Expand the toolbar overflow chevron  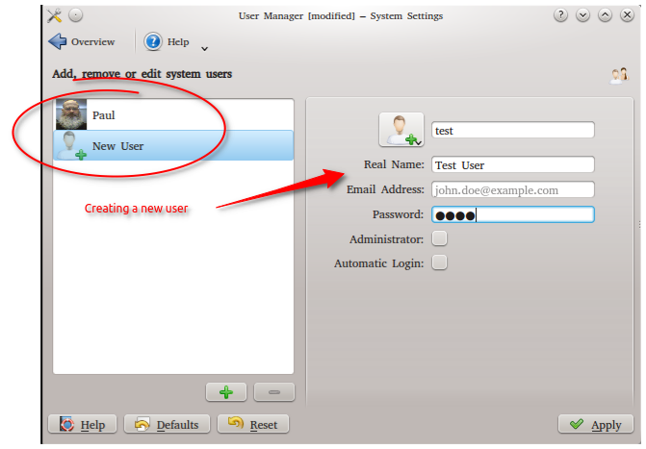[204, 48]
